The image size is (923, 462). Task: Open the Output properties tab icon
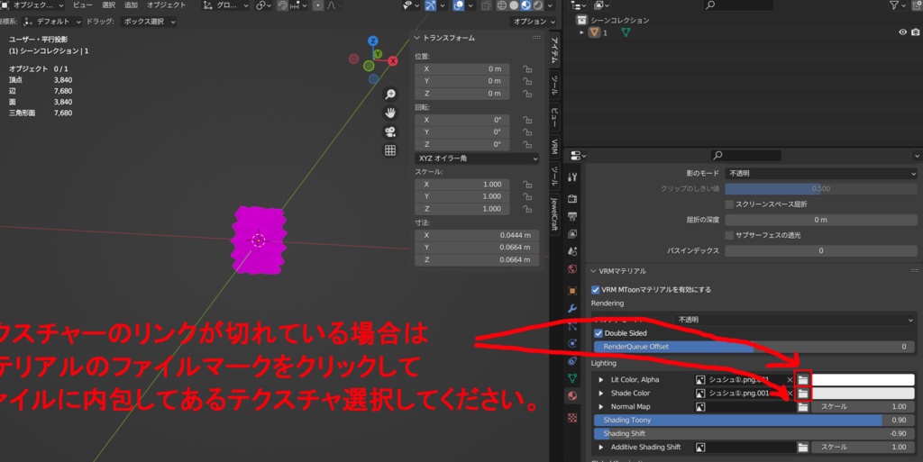[x=572, y=216]
